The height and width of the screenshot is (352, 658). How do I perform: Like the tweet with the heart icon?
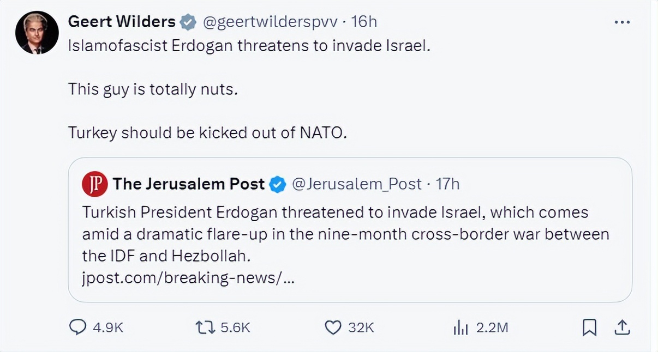click(333, 327)
